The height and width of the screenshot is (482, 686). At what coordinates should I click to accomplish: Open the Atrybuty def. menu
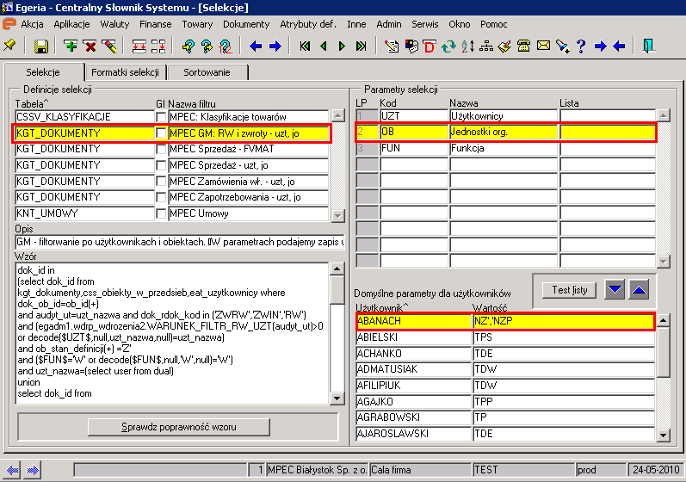[308, 24]
